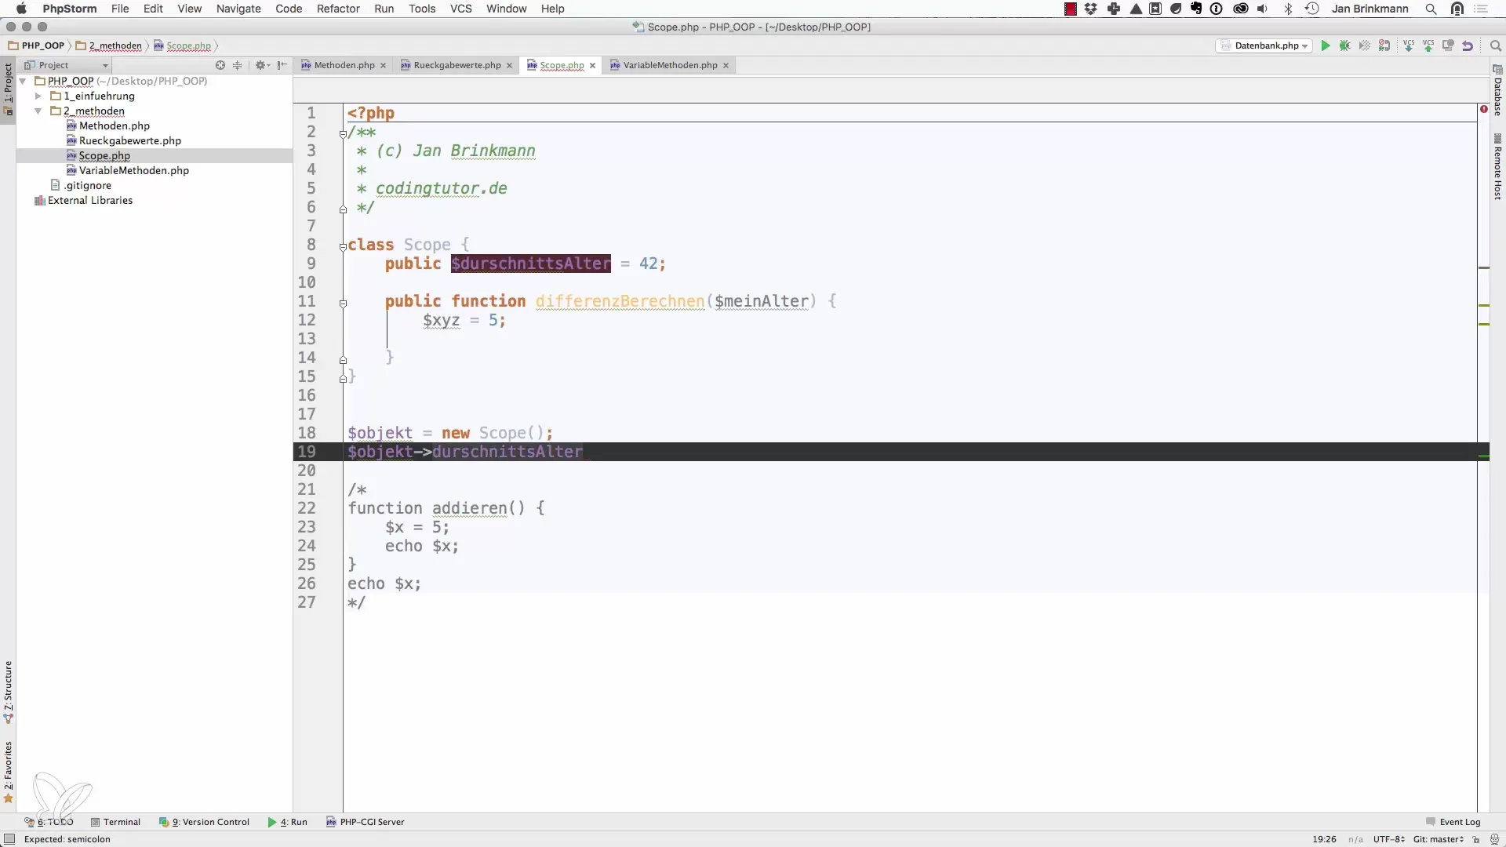The image size is (1506, 847).
Task: Close the Scope.php editor tab
Action: (x=593, y=66)
